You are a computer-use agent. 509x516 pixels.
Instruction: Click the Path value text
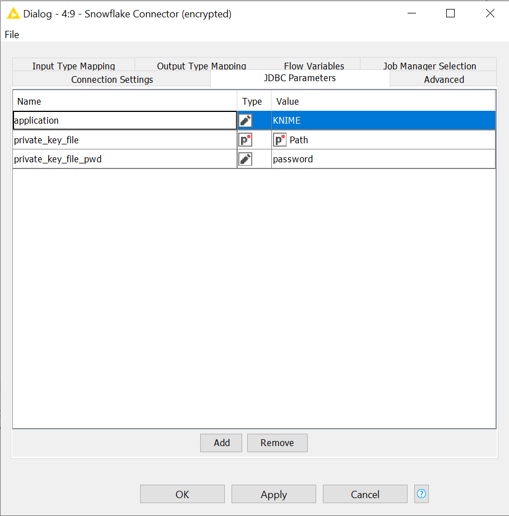[299, 140]
